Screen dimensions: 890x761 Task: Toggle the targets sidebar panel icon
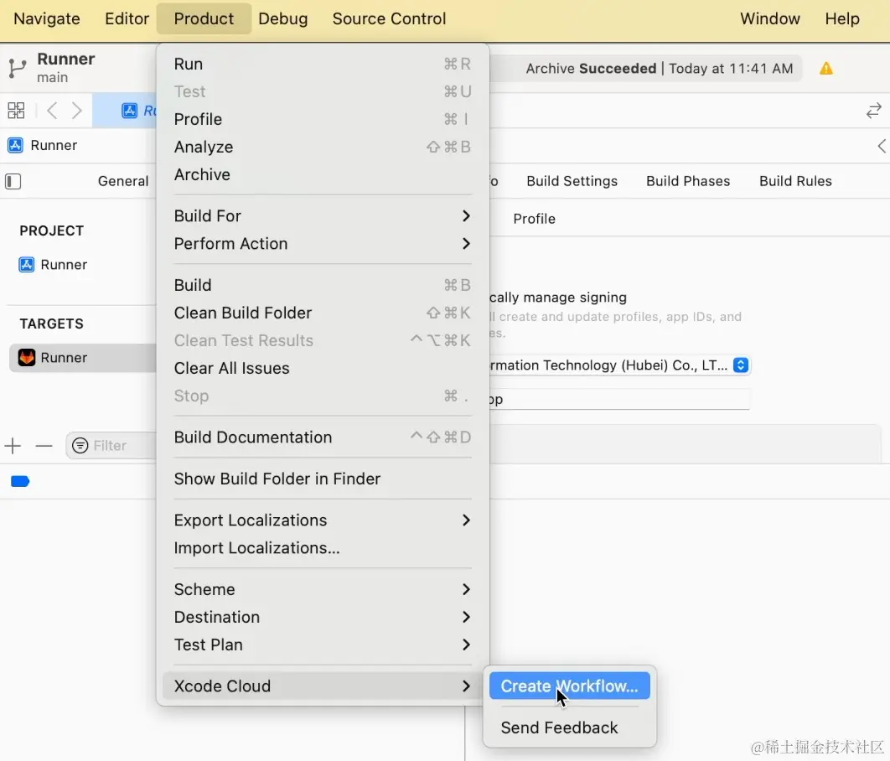tap(13, 182)
